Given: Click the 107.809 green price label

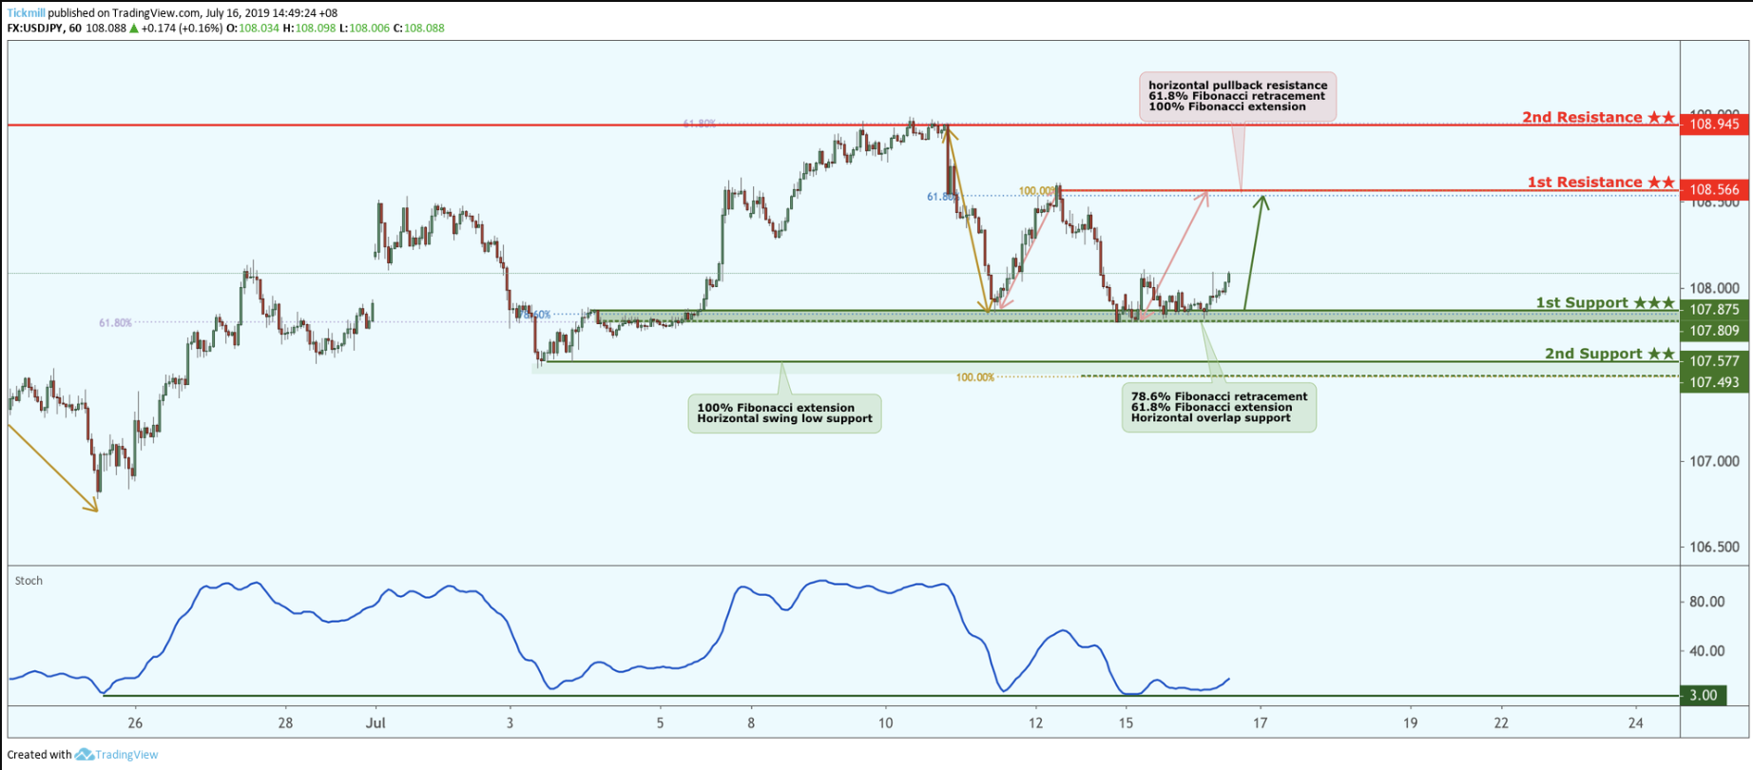Looking at the screenshot, I should tap(1714, 331).
